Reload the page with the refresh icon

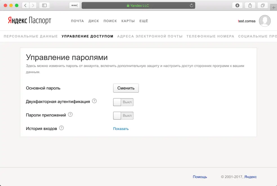click(191, 5)
